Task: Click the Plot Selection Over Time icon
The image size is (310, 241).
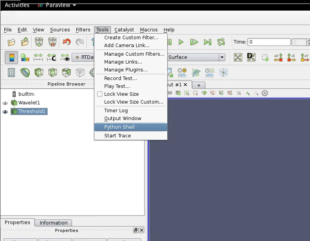Action: coord(209,73)
